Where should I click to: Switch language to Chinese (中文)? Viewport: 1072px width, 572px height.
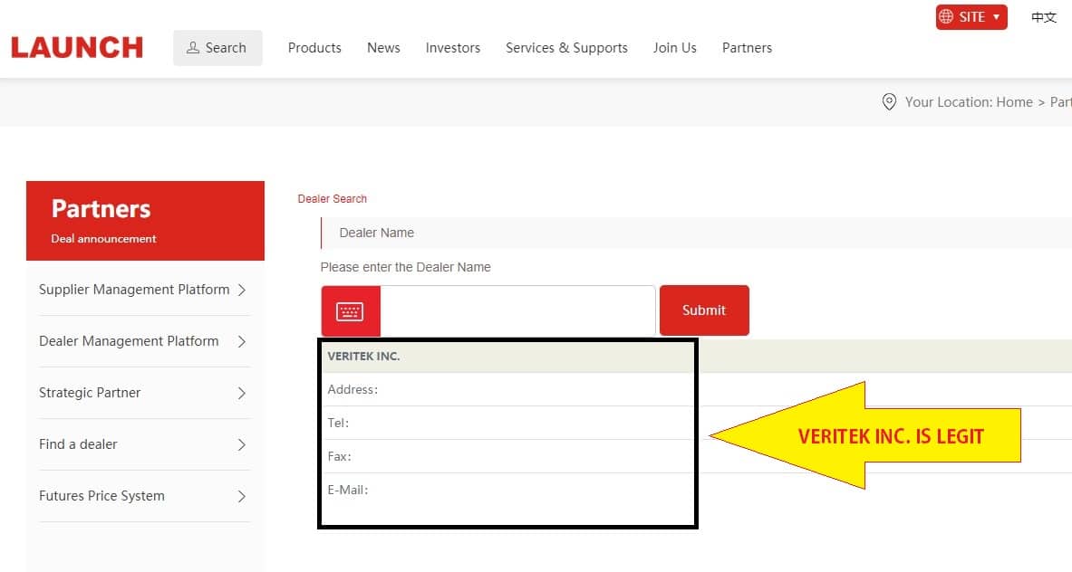(1044, 17)
